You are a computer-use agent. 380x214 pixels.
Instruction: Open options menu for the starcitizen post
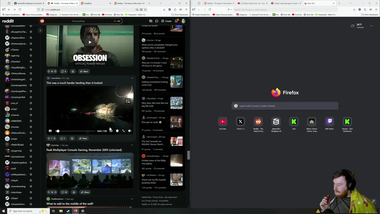(132, 78)
